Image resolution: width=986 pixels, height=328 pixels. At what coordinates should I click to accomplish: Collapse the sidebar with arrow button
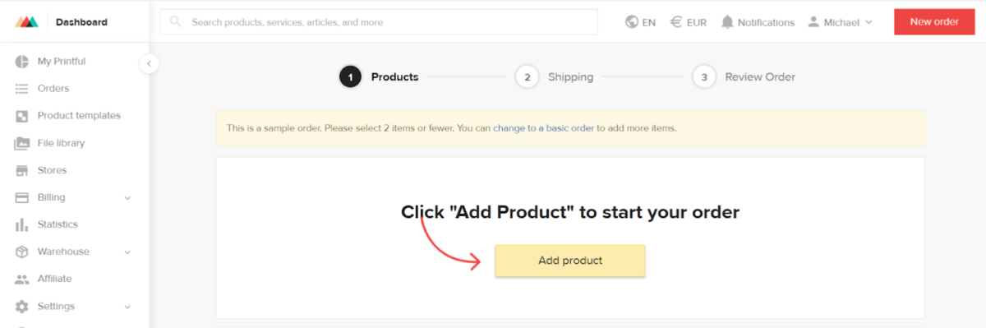tap(149, 63)
